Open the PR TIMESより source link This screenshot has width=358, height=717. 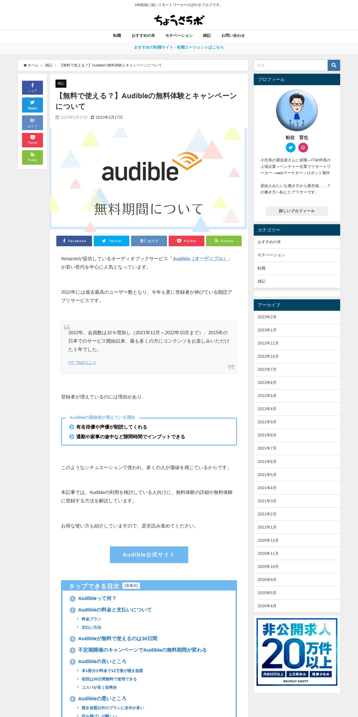82,363
